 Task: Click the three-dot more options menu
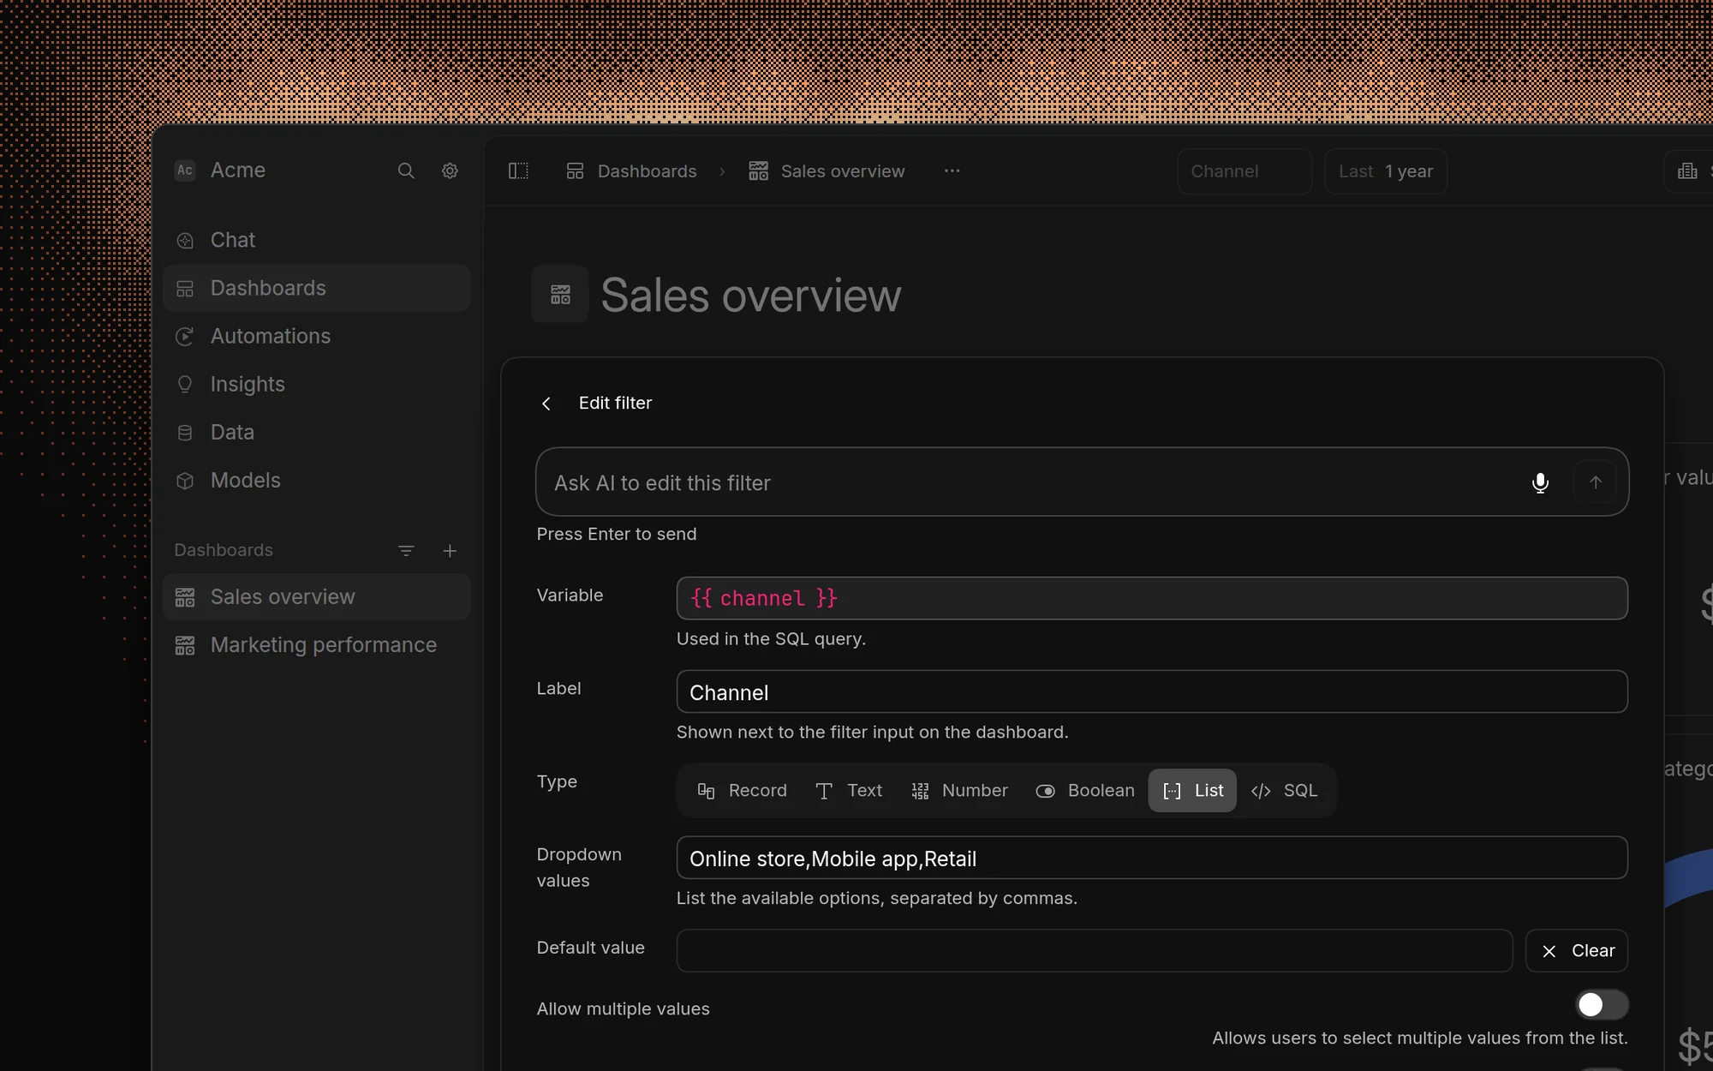point(952,171)
